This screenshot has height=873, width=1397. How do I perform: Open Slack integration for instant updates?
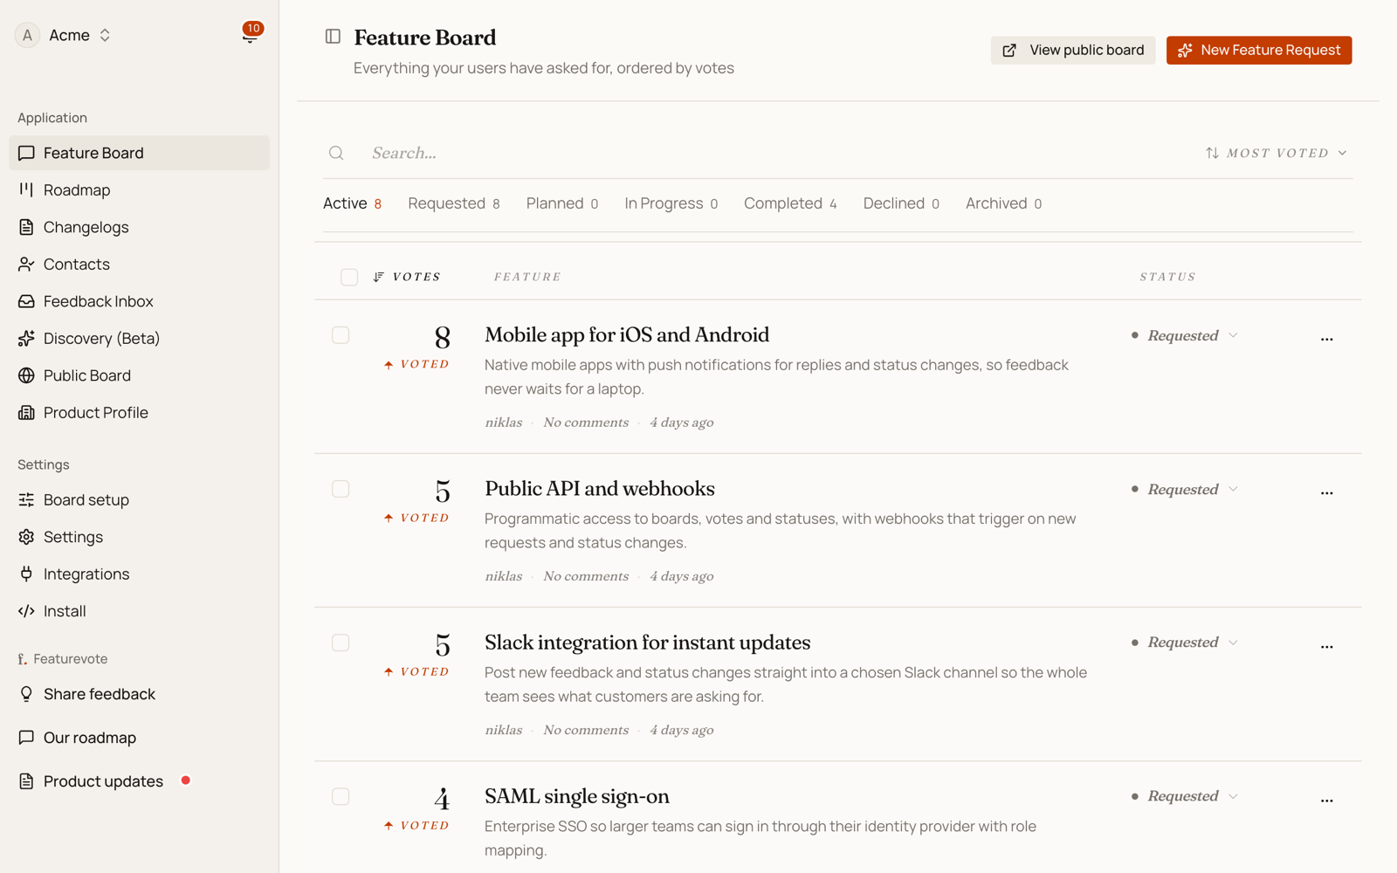click(648, 643)
